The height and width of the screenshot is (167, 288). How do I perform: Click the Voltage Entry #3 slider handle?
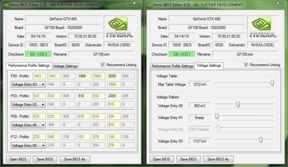pos(260,140)
